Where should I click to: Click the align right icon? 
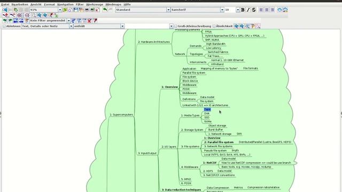pyautogui.click(x=272, y=10)
